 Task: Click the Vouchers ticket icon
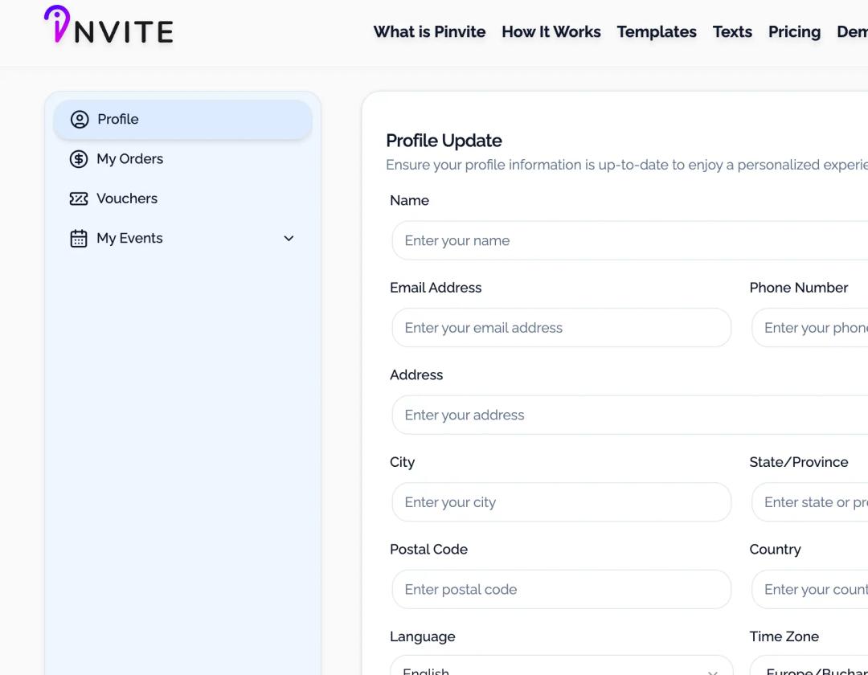(x=79, y=198)
